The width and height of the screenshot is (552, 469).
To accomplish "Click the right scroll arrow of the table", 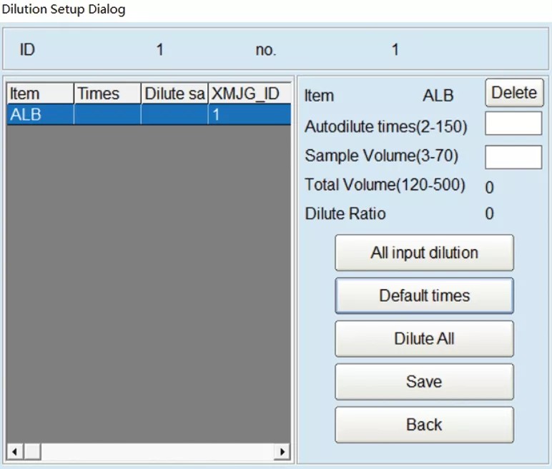I will coord(282,452).
